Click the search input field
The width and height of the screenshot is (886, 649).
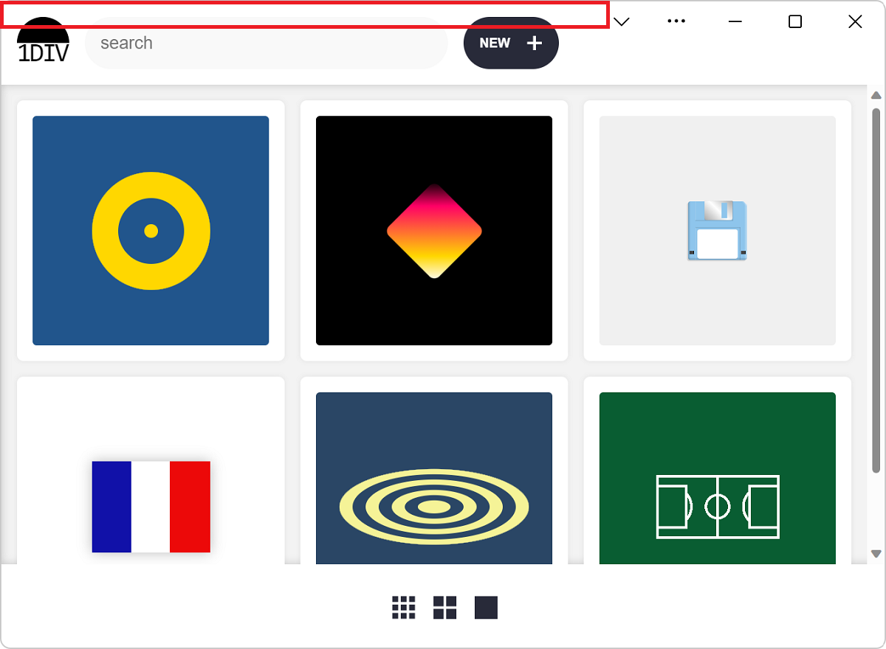tap(266, 44)
